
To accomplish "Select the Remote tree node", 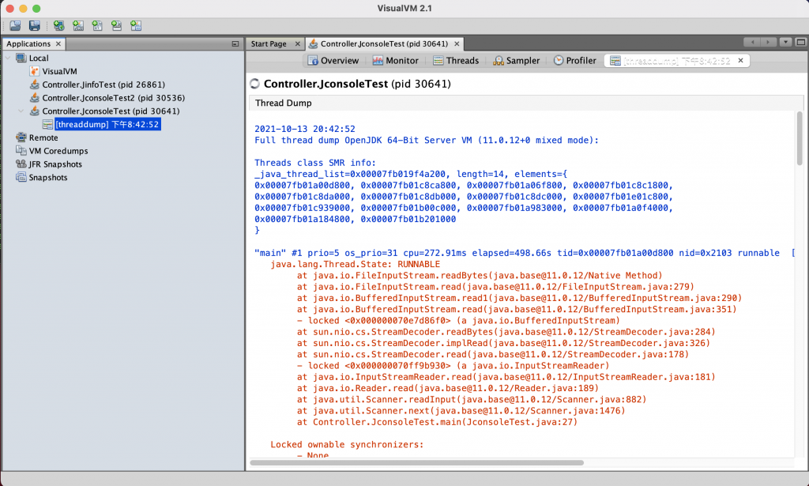I will [x=43, y=138].
